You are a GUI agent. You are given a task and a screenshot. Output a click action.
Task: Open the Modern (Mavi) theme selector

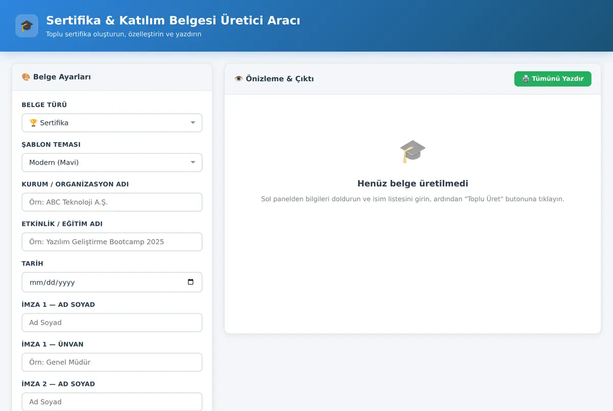112,163
